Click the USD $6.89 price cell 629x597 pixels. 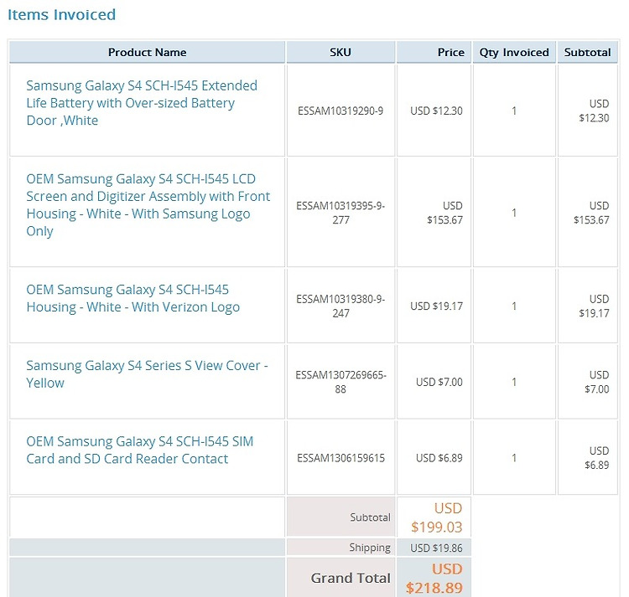pos(439,458)
